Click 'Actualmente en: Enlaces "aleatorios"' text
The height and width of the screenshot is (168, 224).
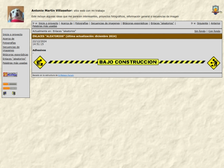[x=54, y=31]
